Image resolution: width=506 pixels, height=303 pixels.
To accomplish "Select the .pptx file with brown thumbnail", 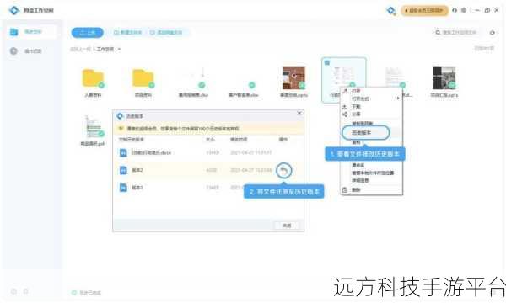I will pyautogui.click(x=293, y=82).
